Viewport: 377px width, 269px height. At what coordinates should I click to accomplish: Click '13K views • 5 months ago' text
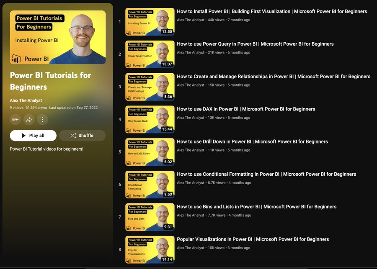[x=229, y=118]
